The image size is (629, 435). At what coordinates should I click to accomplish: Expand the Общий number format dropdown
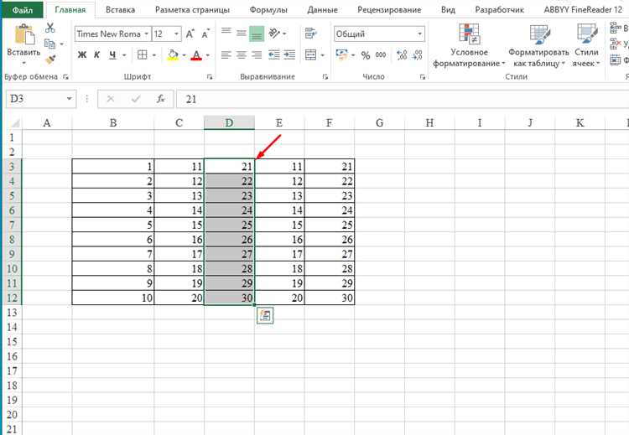pyautogui.click(x=419, y=34)
